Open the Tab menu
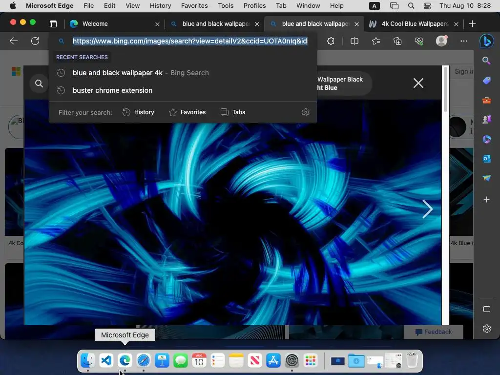Viewport: 500px width, 375px height. [x=281, y=6]
